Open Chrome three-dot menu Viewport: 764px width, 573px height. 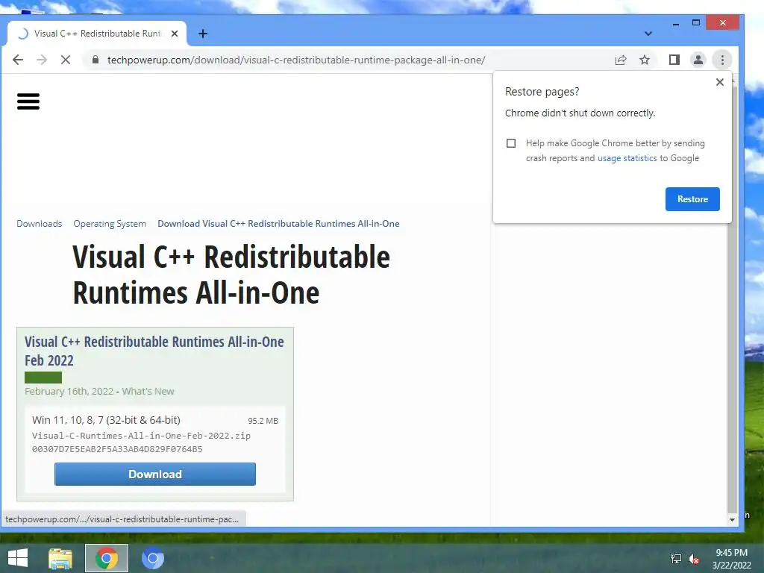722,60
